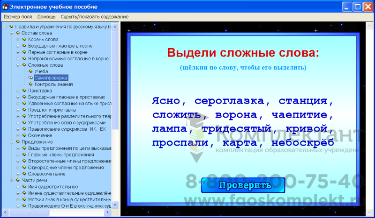Click the icon beside Сложные слова
The image size is (375, 218).
pyautogui.click(x=24, y=65)
